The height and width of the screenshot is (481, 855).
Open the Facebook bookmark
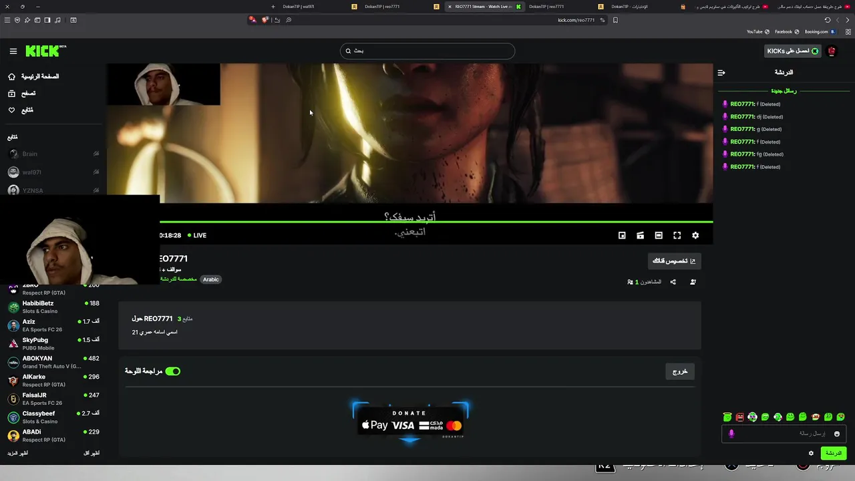(787, 31)
